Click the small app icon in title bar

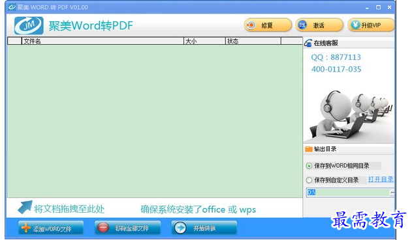pyautogui.click(x=12, y=7)
